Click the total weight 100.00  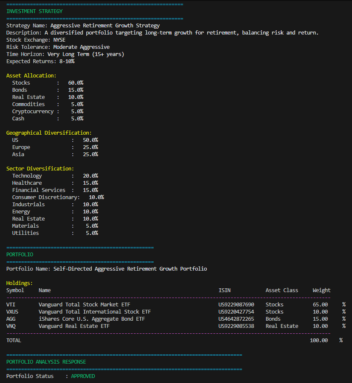[319, 340]
